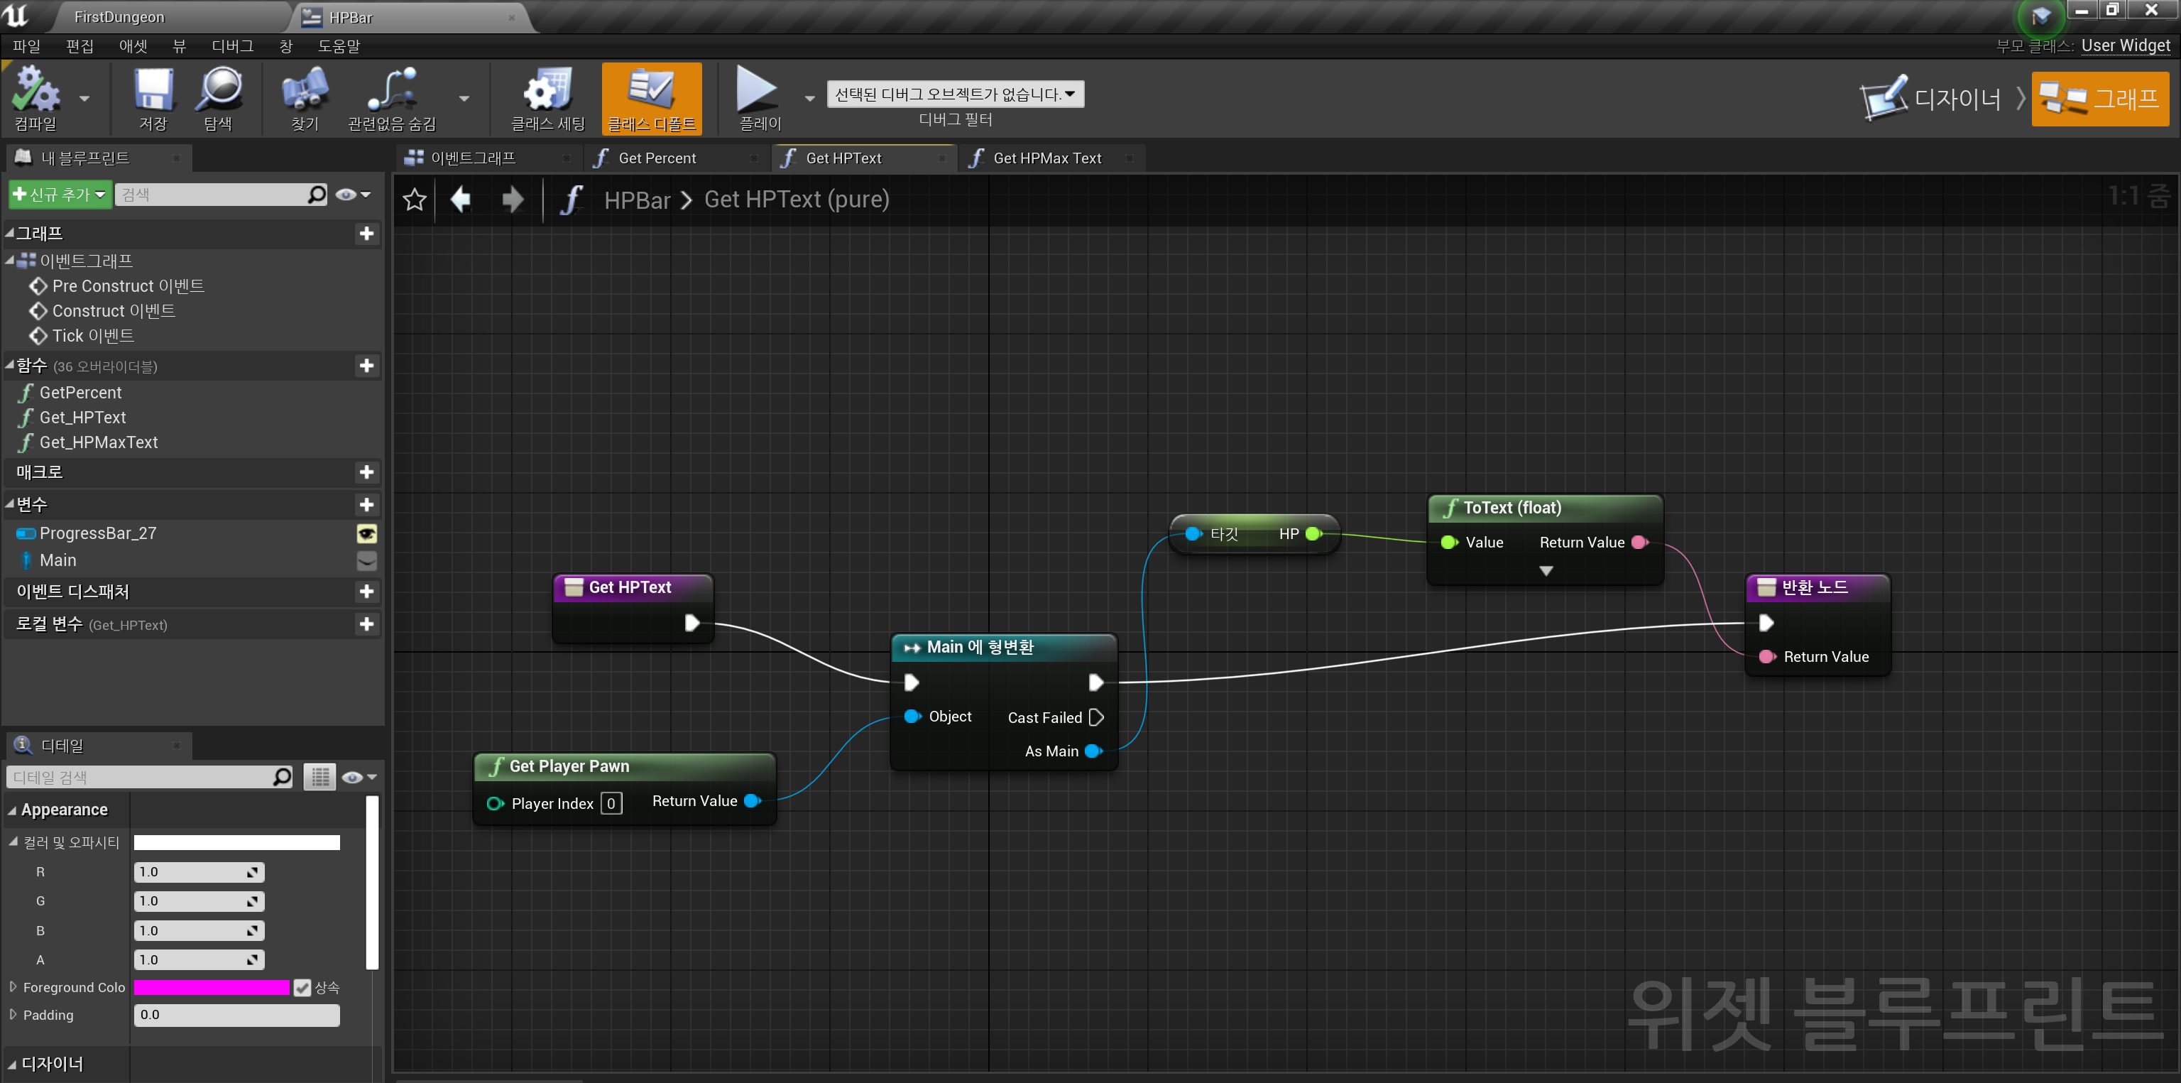Click the magenta Foreground Color swatch

tap(211, 987)
